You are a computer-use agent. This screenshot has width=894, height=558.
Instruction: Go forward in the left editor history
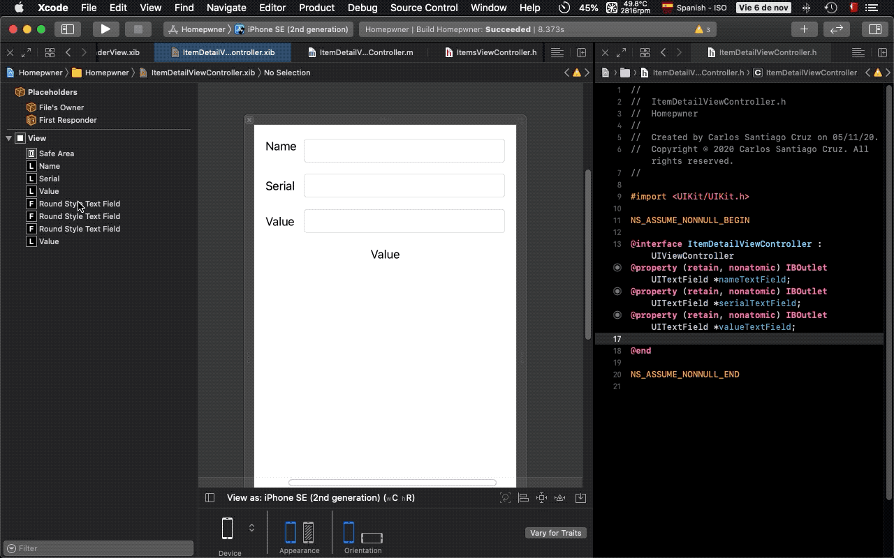pos(84,52)
